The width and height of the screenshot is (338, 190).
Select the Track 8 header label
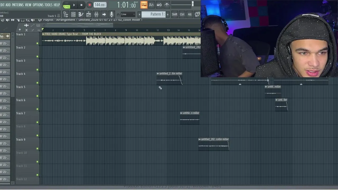pos(21,126)
